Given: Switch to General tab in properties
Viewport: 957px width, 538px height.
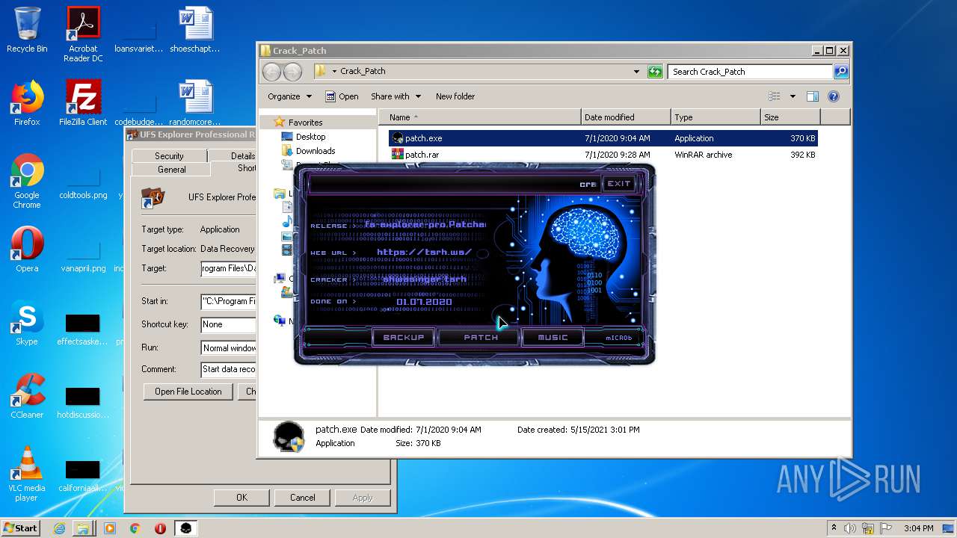Looking at the screenshot, I should coord(171,170).
